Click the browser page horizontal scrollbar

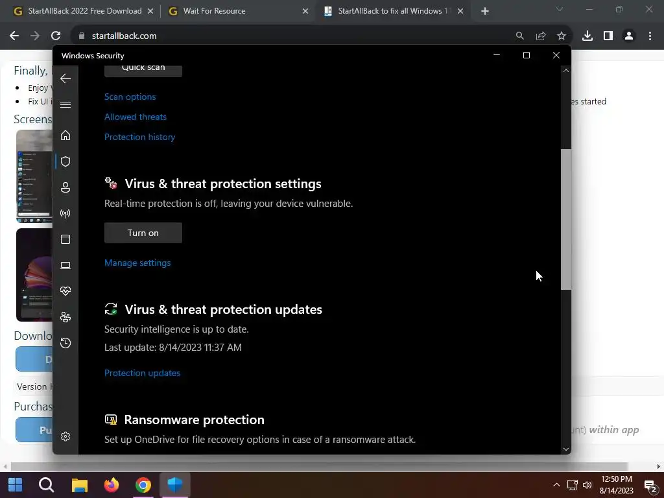(x=318, y=466)
